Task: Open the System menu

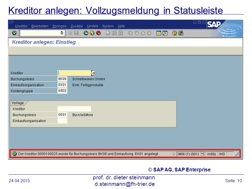Action: coord(108,26)
